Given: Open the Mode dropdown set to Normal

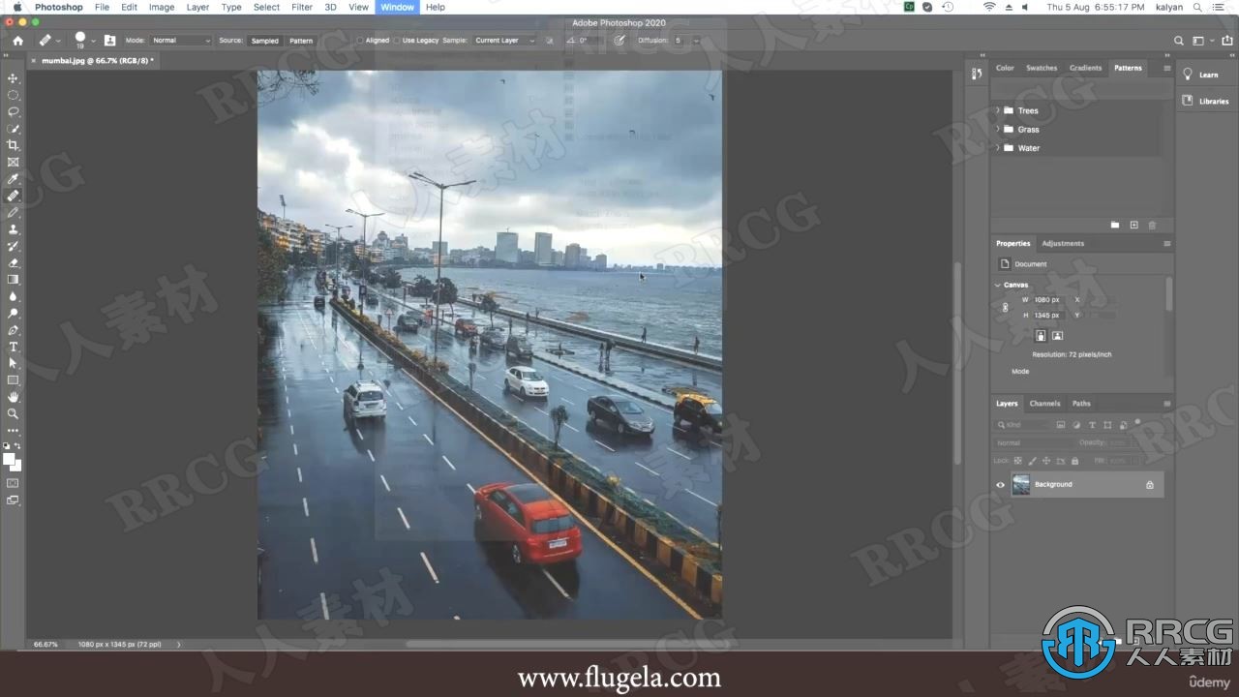Looking at the screenshot, I should 181,41.
